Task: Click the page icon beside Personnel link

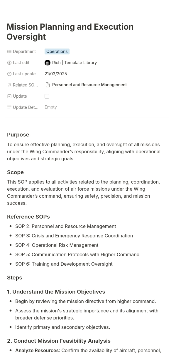Action: [x=48, y=85]
